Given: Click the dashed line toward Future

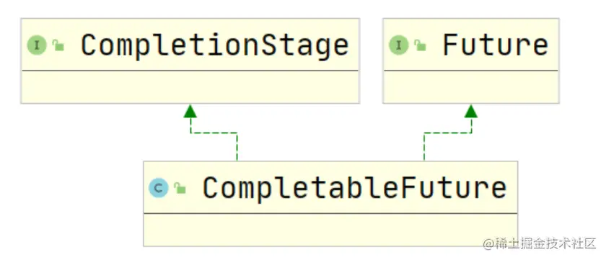Looking at the screenshot, I should point(447,133).
